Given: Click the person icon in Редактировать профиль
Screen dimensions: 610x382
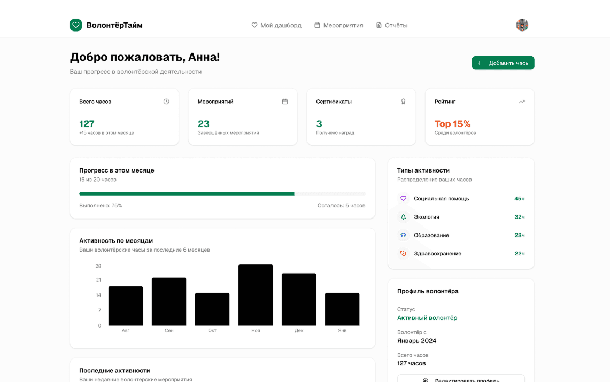Looking at the screenshot, I should pyautogui.click(x=425, y=380).
